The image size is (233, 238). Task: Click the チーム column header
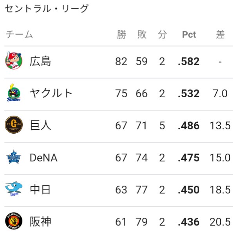(x=19, y=34)
